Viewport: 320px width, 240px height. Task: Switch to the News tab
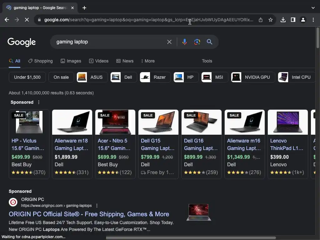coord(125,61)
